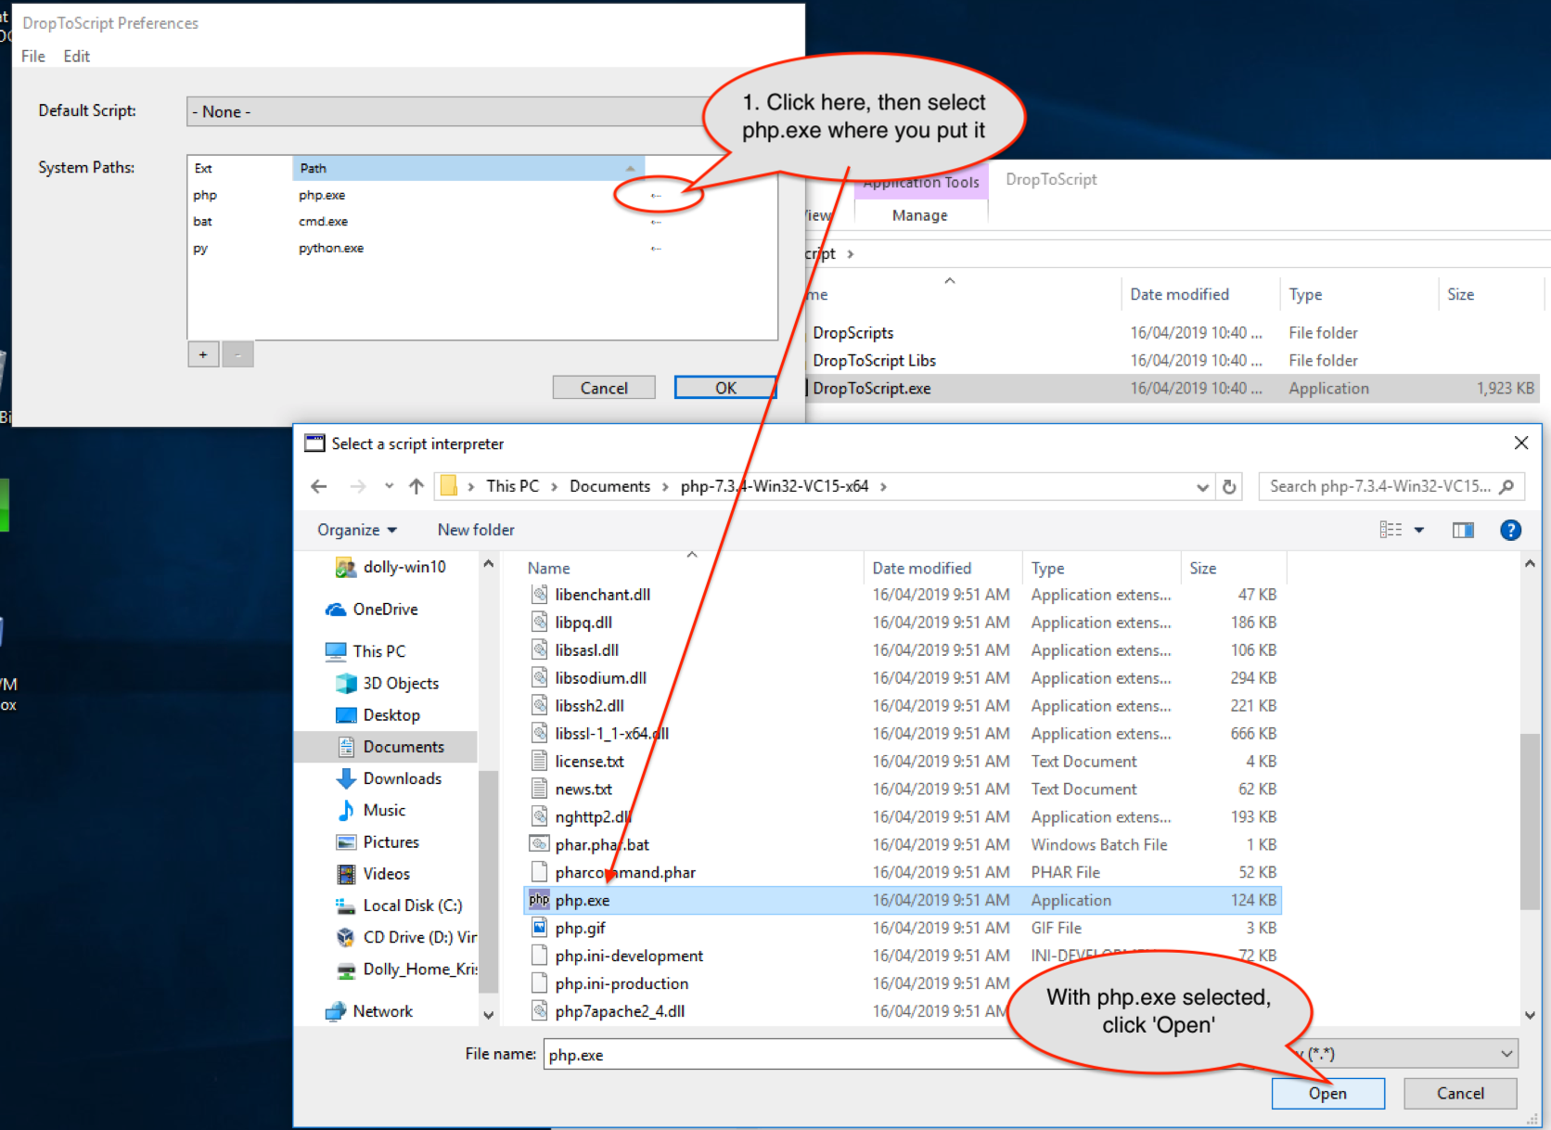Click browse arrow on cmd.exe path row
The width and height of the screenshot is (1551, 1130).
coord(656,222)
